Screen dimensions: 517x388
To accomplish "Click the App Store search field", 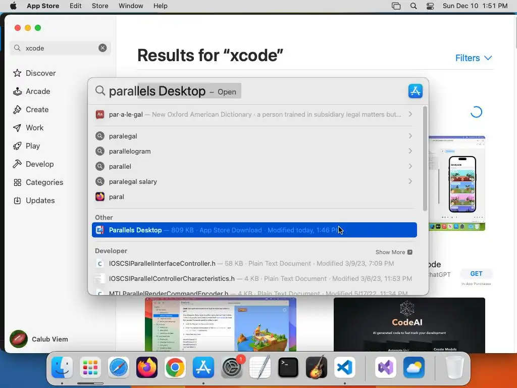I will click(x=60, y=48).
